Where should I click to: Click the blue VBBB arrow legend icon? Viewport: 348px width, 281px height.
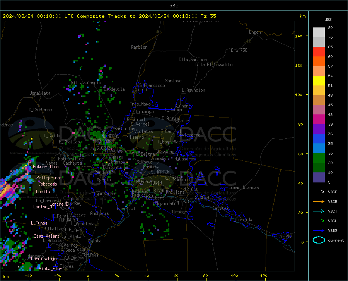tap(319, 231)
